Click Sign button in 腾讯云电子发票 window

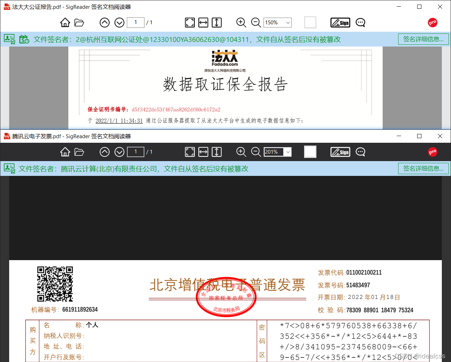pos(340,152)
